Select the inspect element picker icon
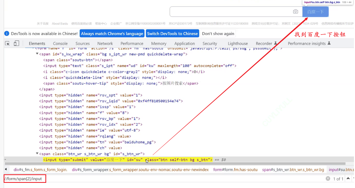355x188 pixels. point(7,43)
